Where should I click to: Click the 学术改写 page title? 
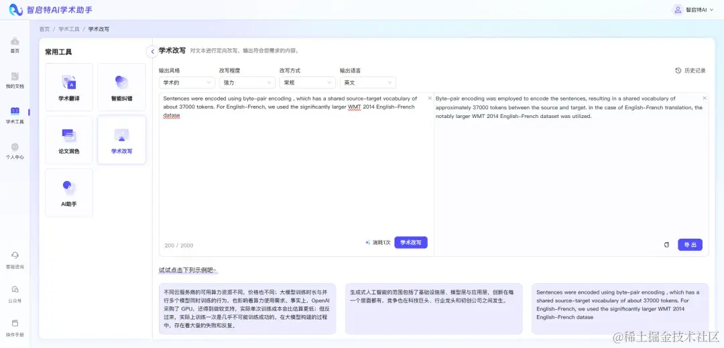click(172, 51)
